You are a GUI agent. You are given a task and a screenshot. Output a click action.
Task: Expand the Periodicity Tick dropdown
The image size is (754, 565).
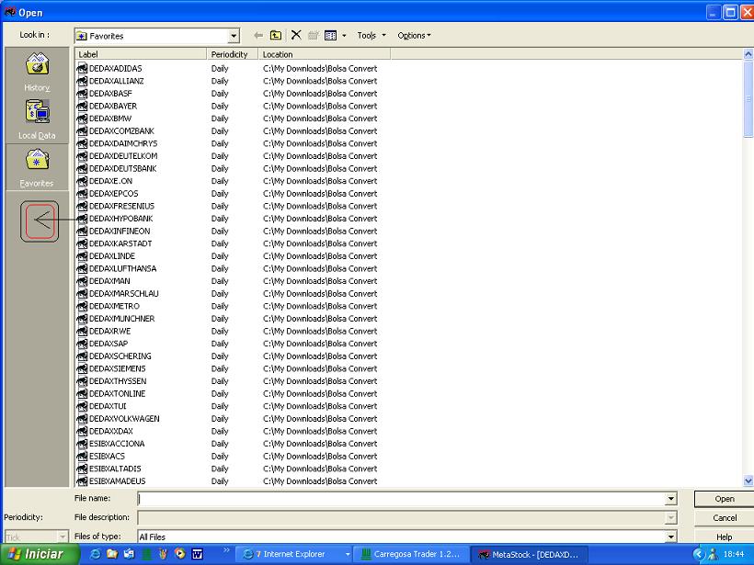[x=63, y=537]
